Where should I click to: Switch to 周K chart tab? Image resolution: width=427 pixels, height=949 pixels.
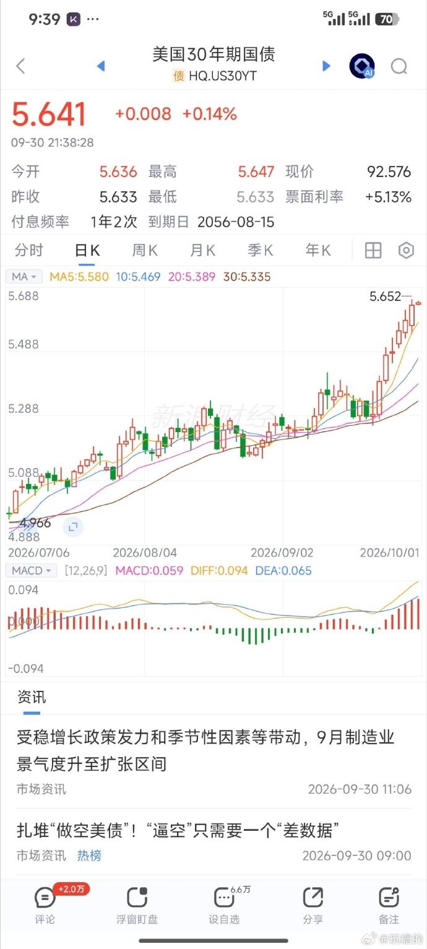(x=145, y=250)
